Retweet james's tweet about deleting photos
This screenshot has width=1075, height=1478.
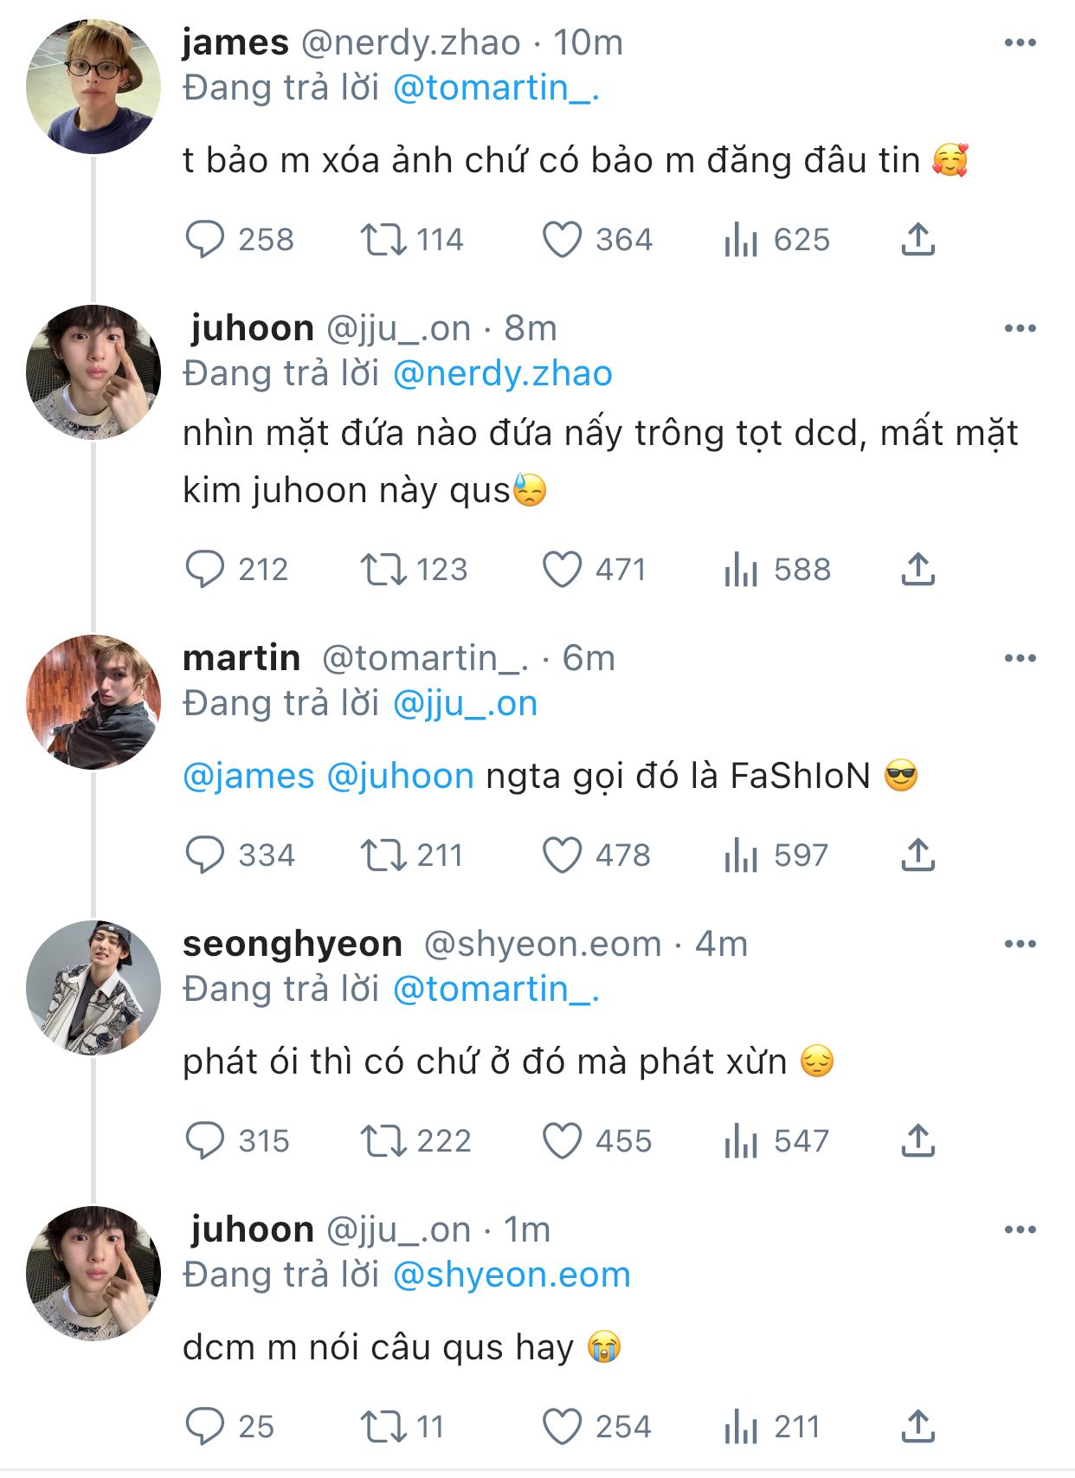point(383,240)
